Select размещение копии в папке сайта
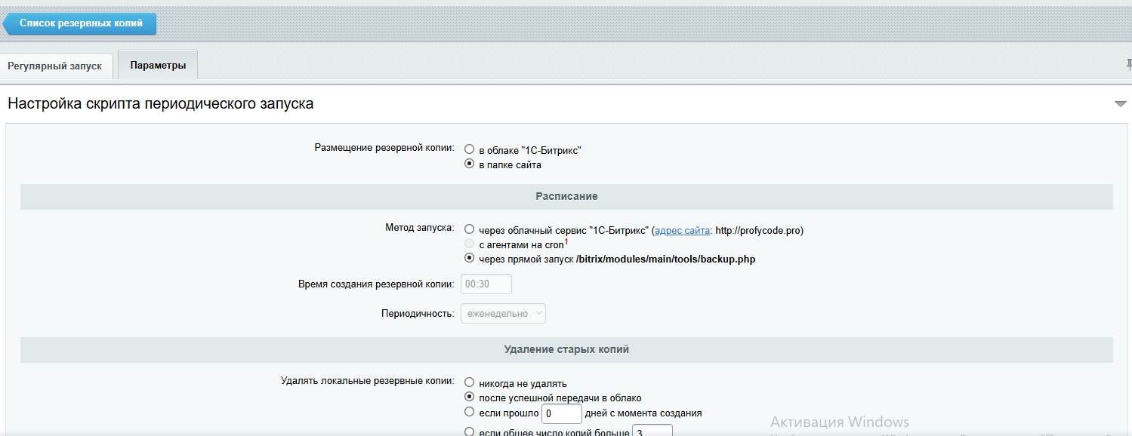Viewport: 1132px width, 436px height. 469,164
